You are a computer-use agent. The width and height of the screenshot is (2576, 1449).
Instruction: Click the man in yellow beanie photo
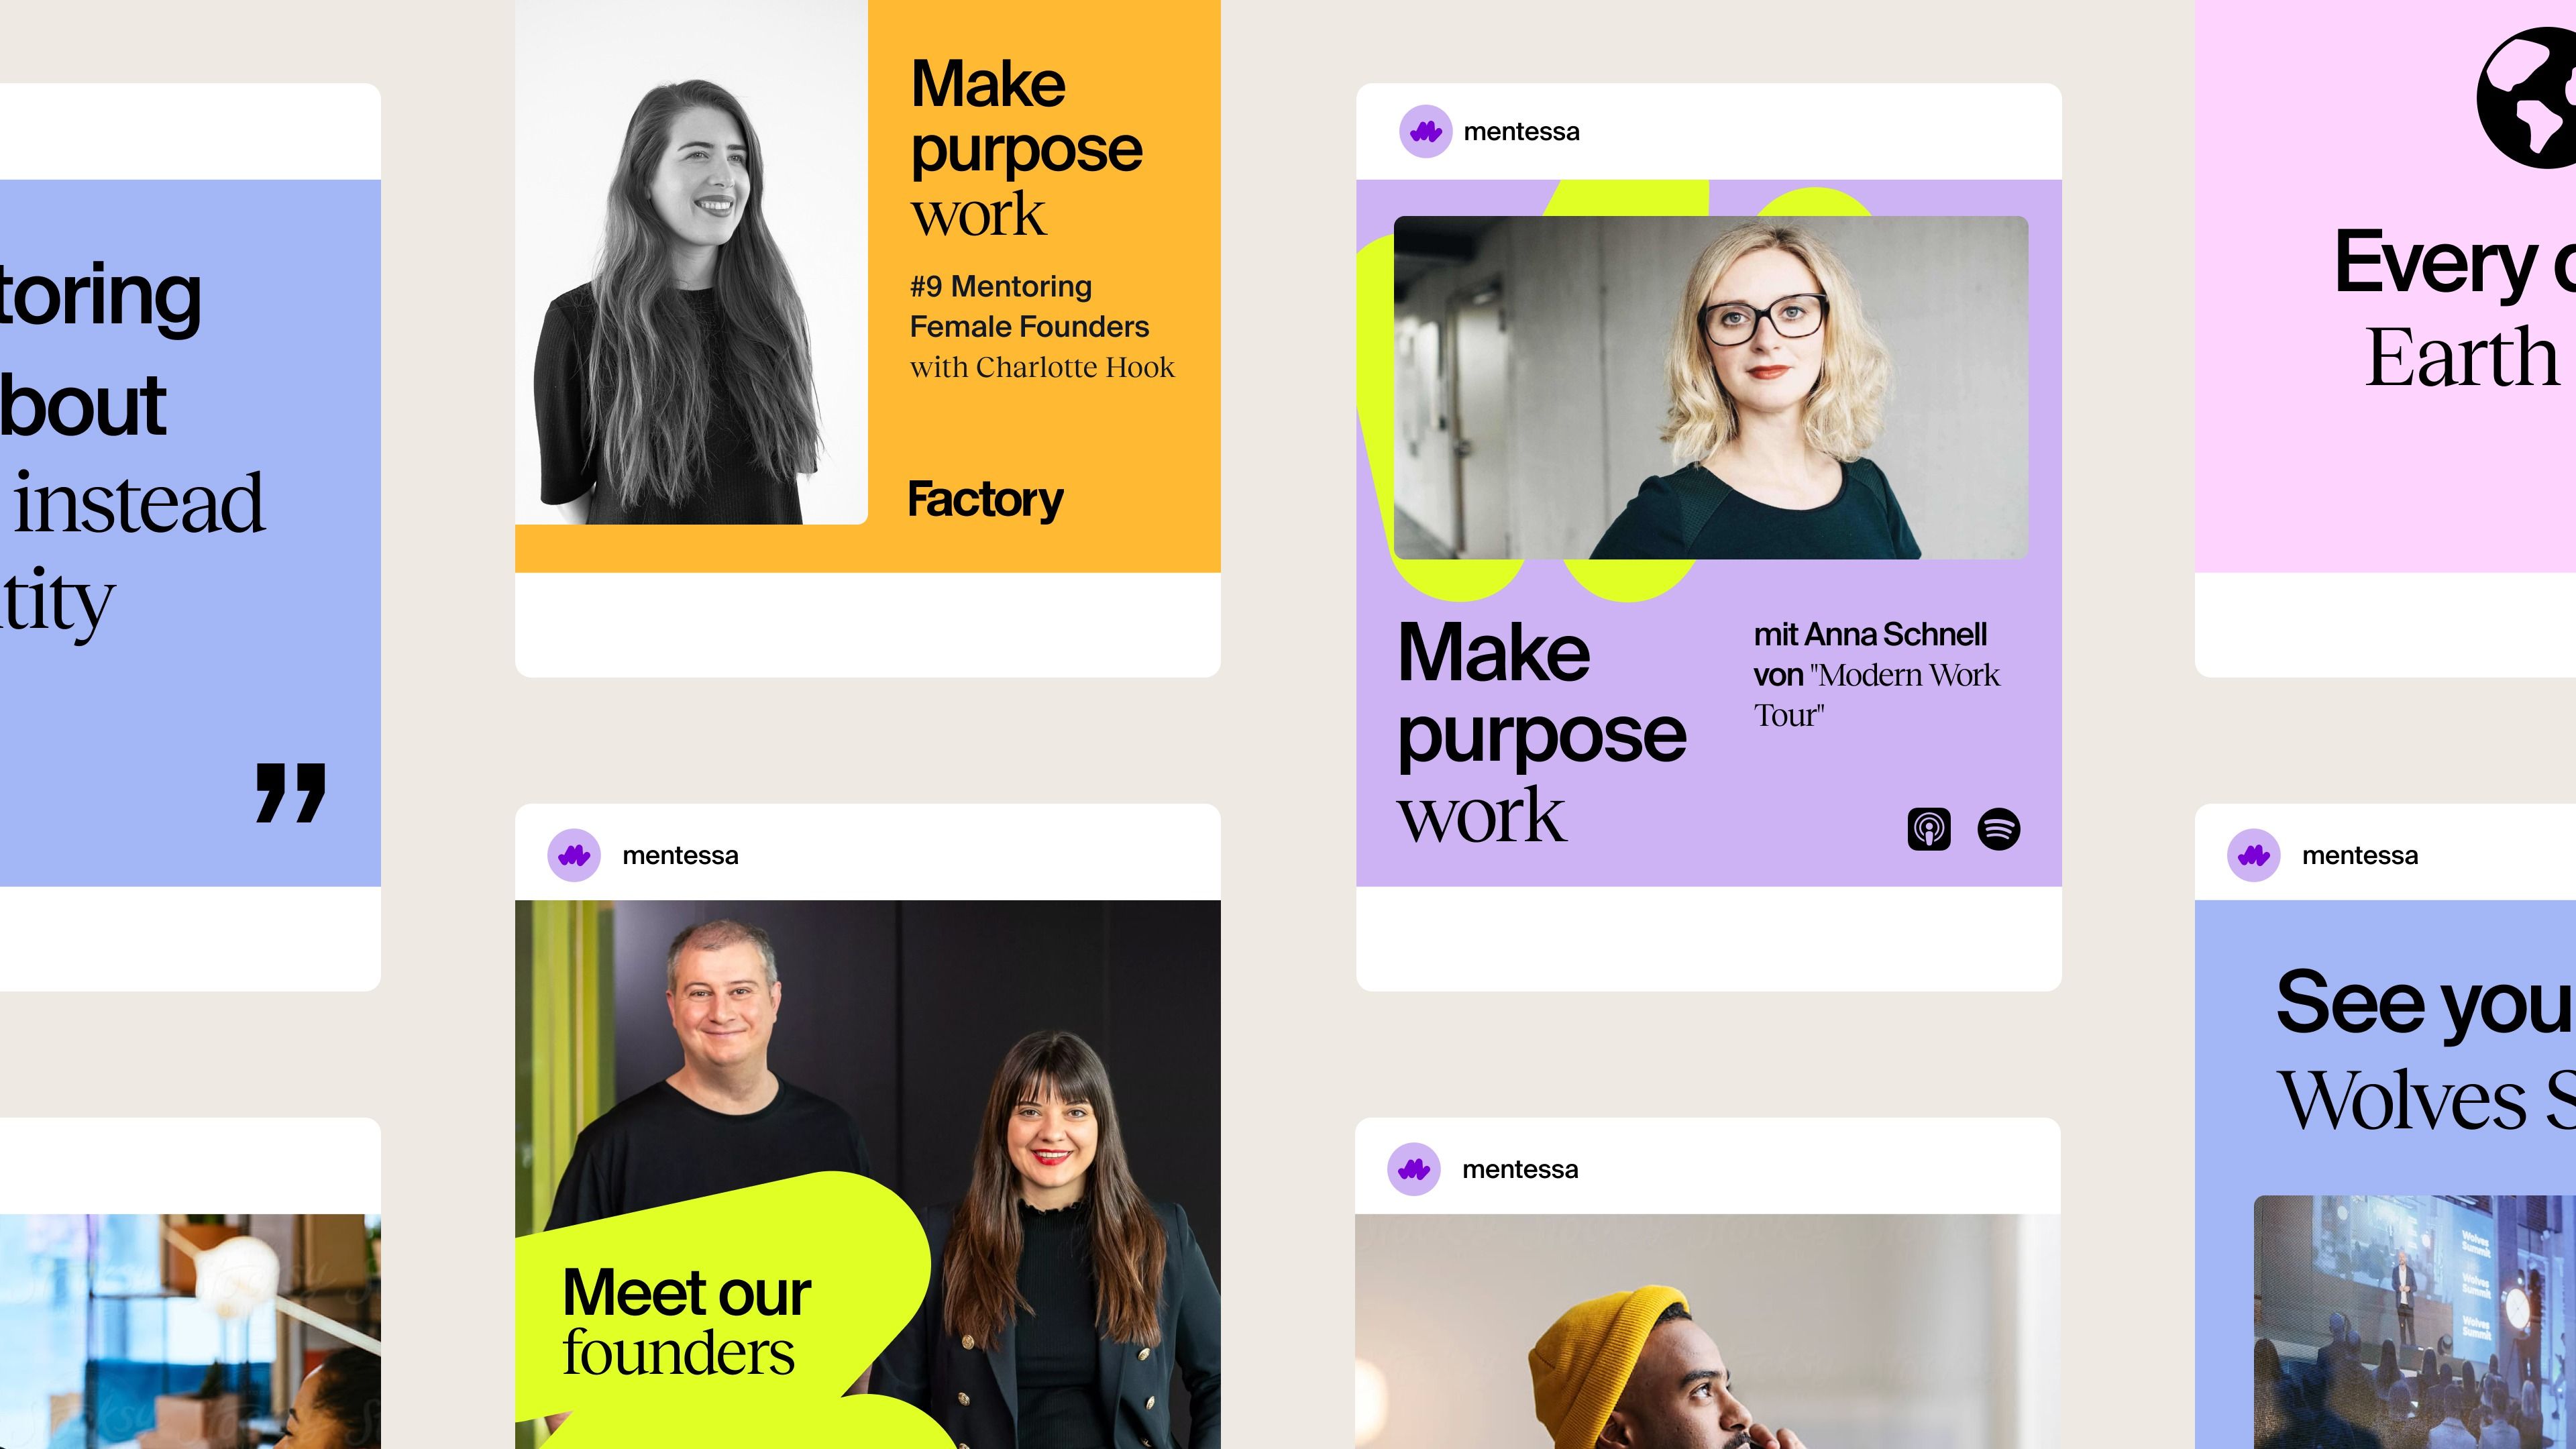pos(1708,1332)
